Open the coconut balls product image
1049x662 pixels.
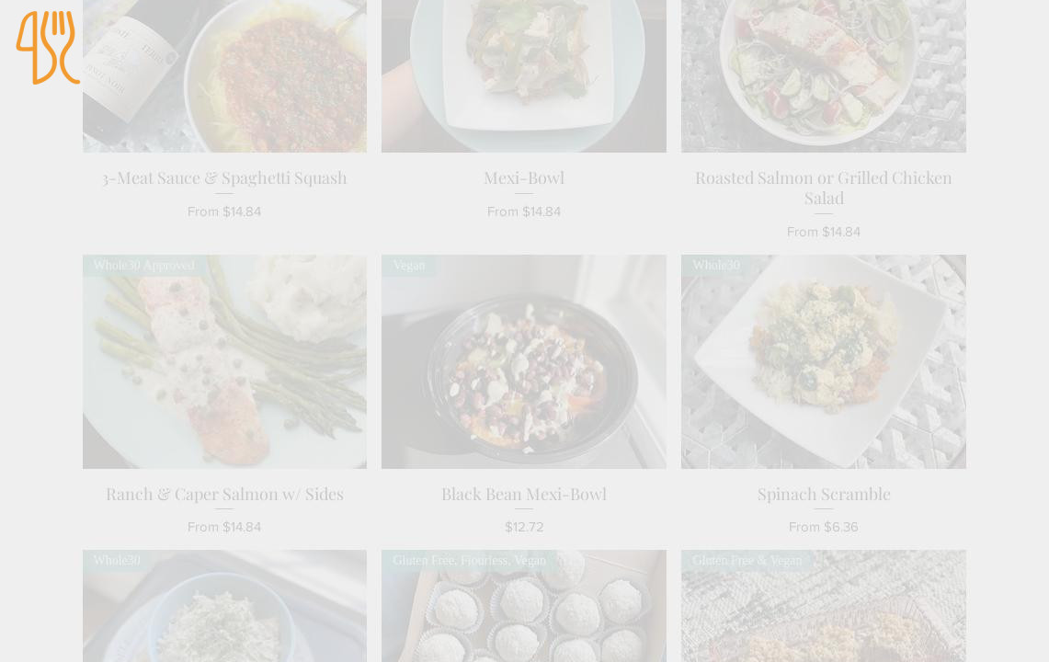524,607
